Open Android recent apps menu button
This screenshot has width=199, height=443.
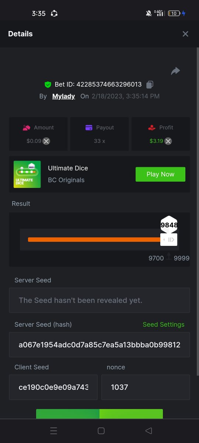54,431
